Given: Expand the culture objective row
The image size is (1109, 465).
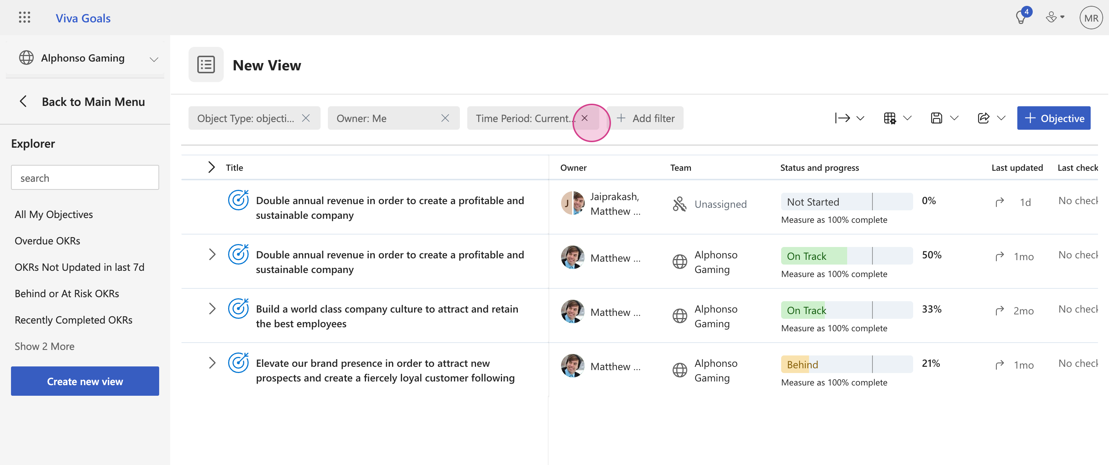Looking at the screenshot, I should [211, 309].
